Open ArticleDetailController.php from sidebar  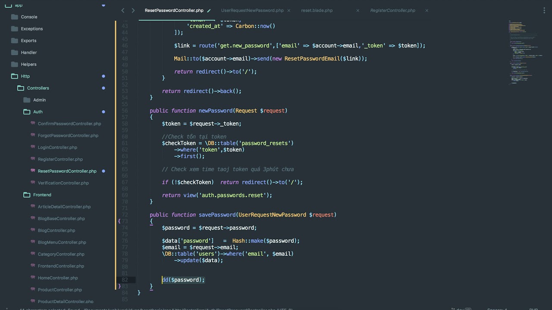coord(64,207)
